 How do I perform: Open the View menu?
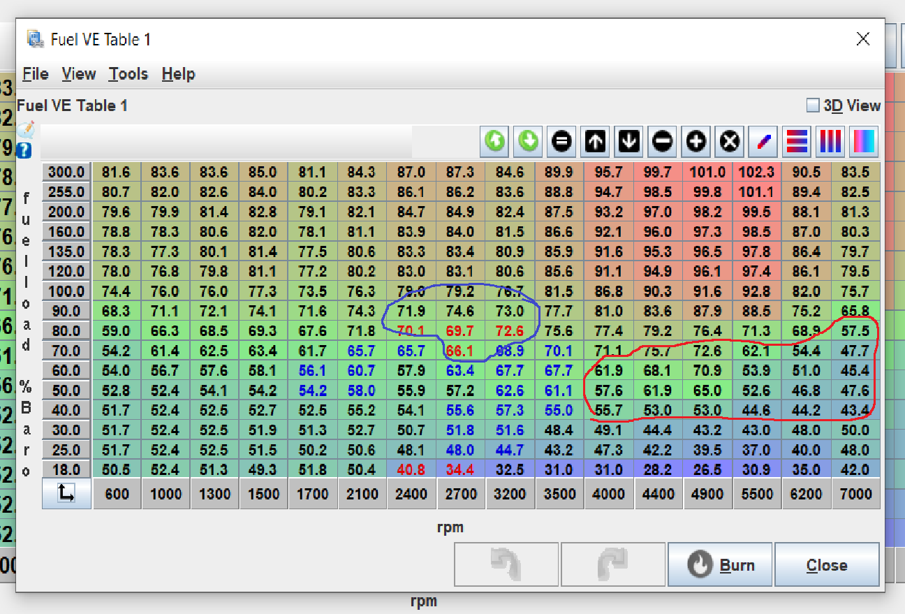point(79,74)
